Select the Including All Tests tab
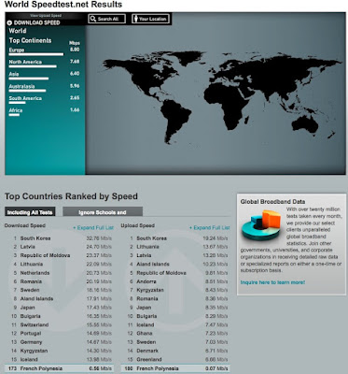The height and width of the screenshot is (374, 348). click(x=30, y=212)
